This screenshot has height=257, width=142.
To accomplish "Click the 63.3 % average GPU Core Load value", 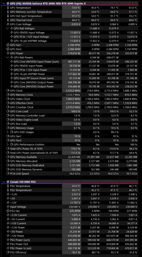I will 133,111.
